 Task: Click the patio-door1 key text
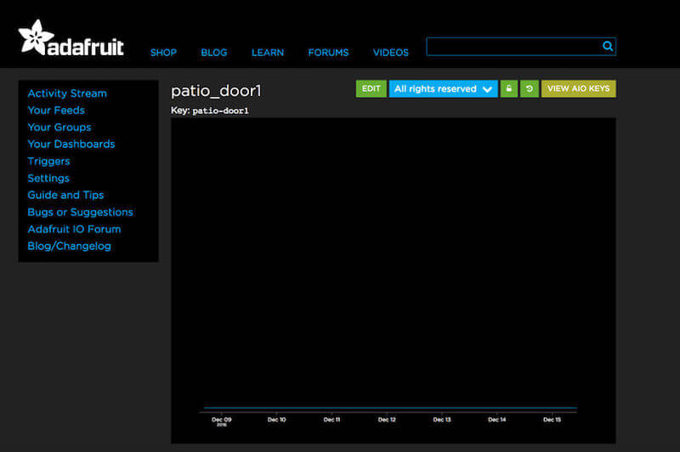click(x=220, y=111)
